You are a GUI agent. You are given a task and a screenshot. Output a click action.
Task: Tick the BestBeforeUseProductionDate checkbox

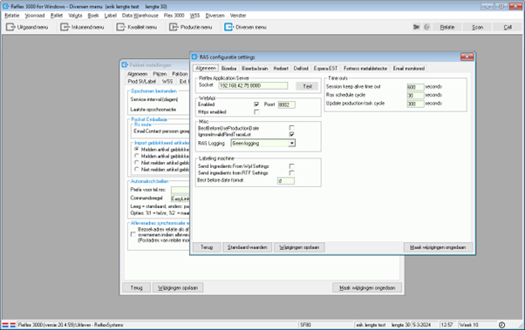pos(291,128)
